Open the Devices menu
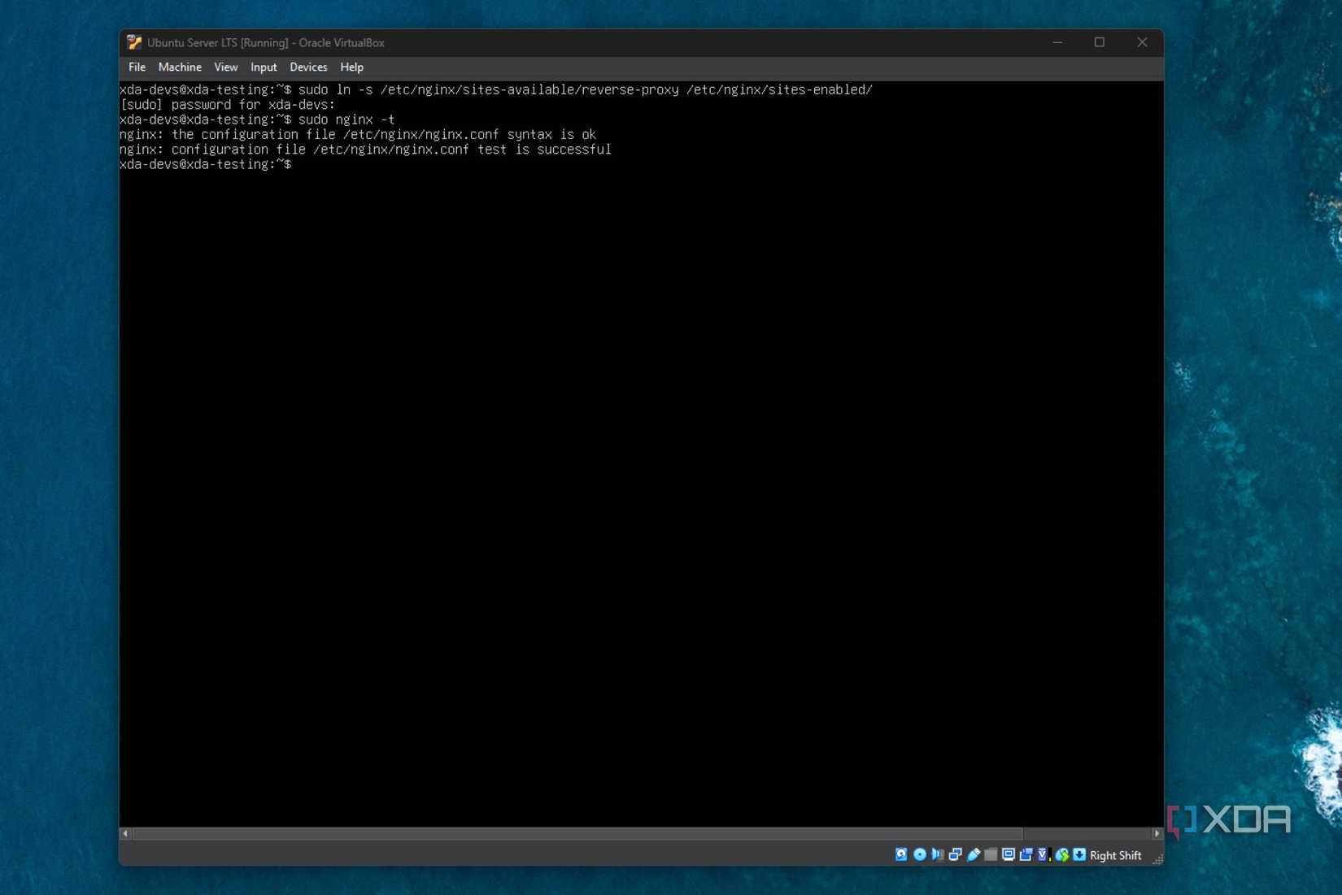 (308, 67)
